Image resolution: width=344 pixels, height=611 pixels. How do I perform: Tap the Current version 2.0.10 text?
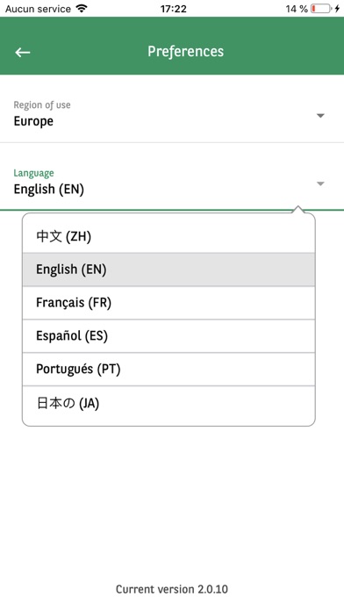click(x=172, y=589)
